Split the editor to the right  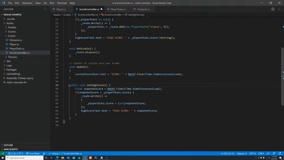click(273, 9)
